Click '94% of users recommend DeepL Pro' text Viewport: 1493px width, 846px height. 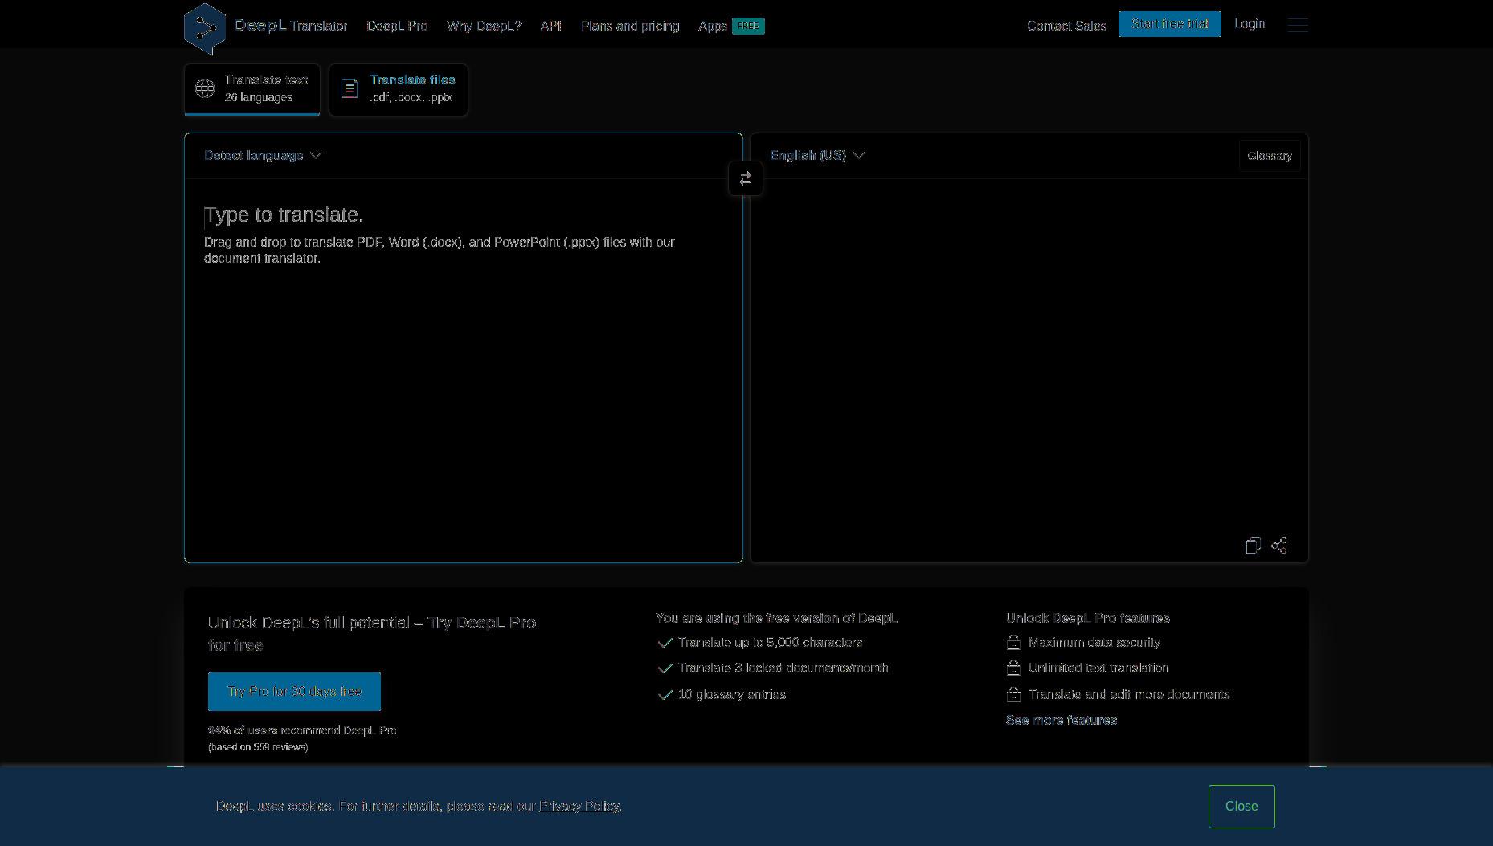pos(302,730)
